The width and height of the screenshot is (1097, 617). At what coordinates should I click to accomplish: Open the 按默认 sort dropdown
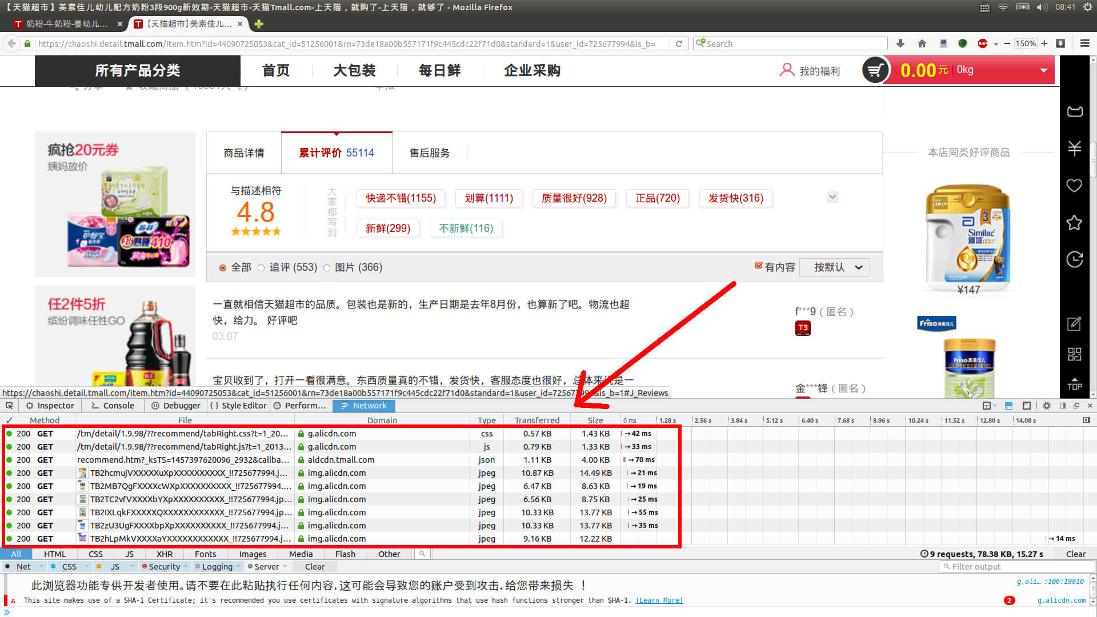(x=834, y=267)
